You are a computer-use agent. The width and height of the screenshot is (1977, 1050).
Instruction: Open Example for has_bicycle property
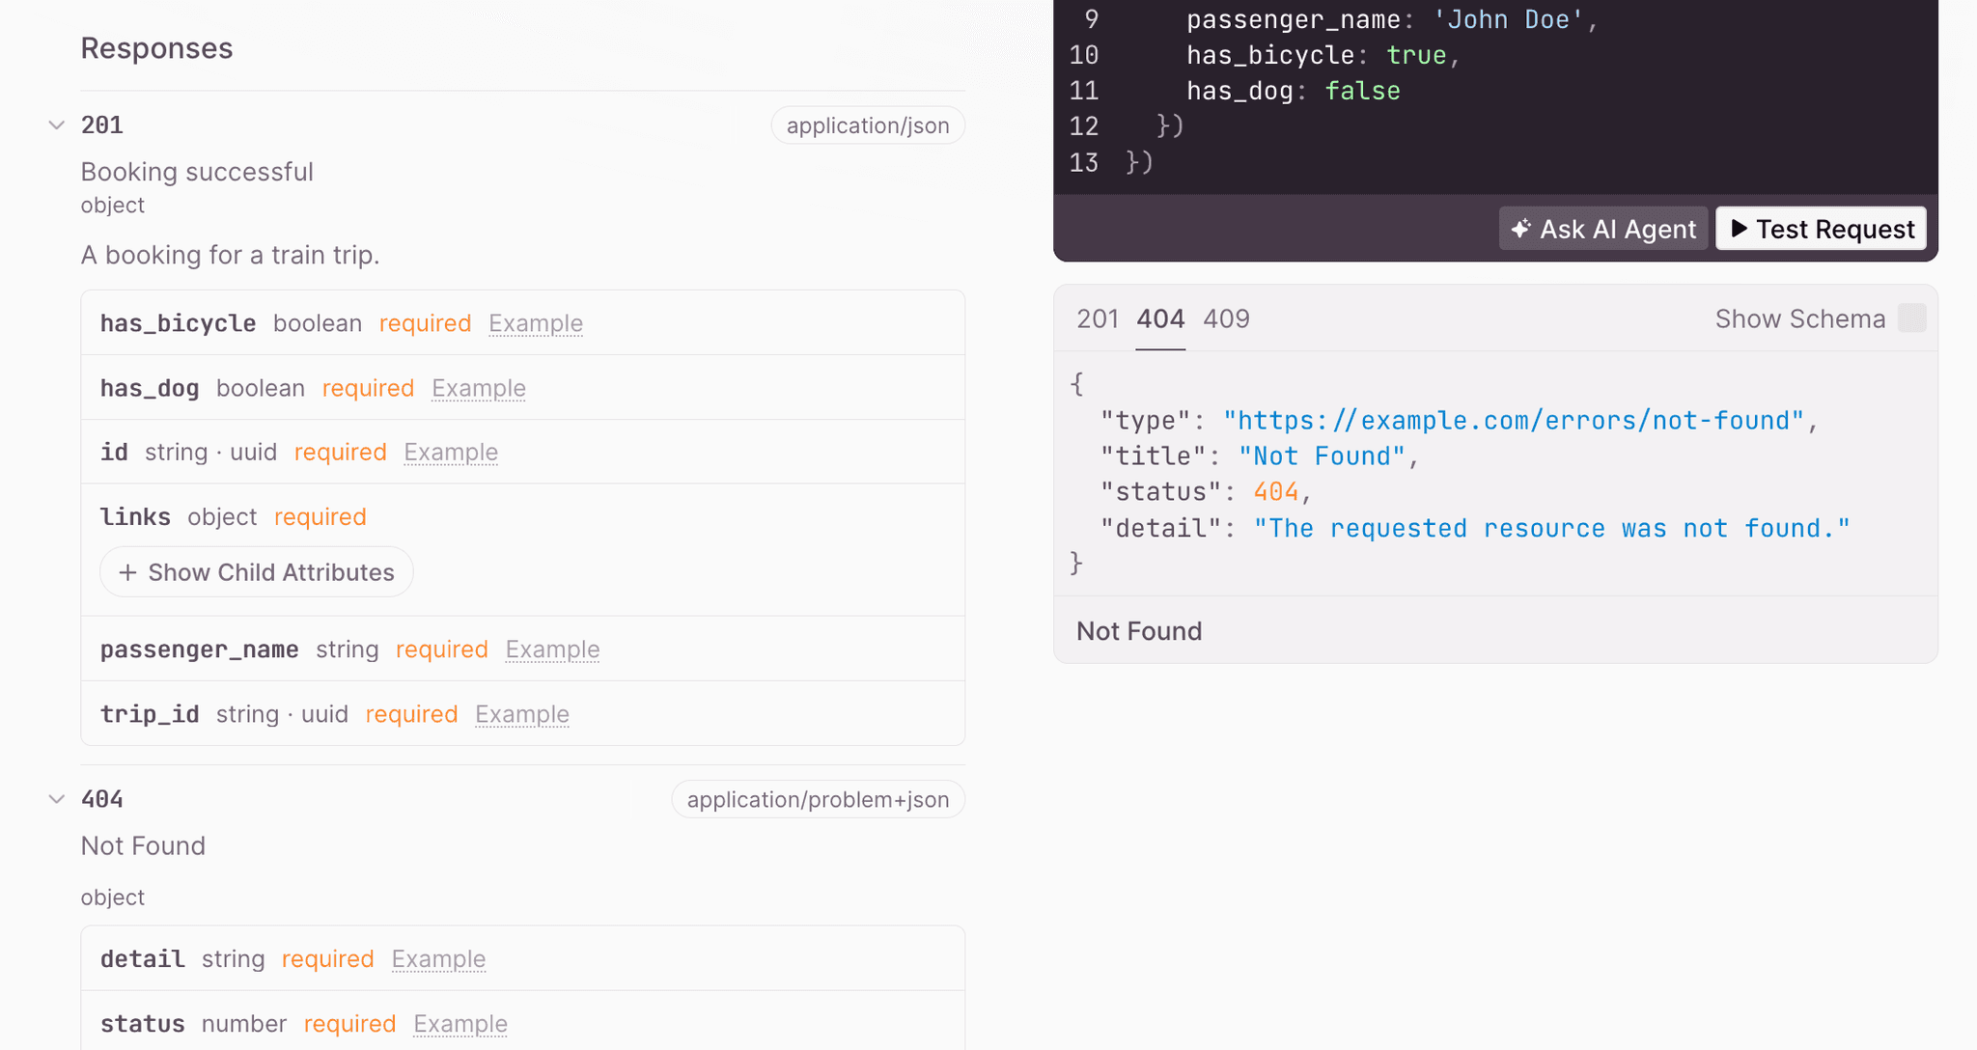(x=536, y=323)
